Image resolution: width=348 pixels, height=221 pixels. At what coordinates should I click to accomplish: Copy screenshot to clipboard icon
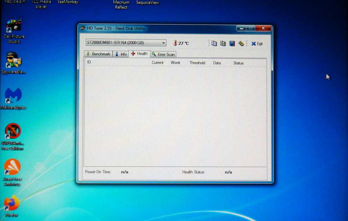(x=223, y=43)
